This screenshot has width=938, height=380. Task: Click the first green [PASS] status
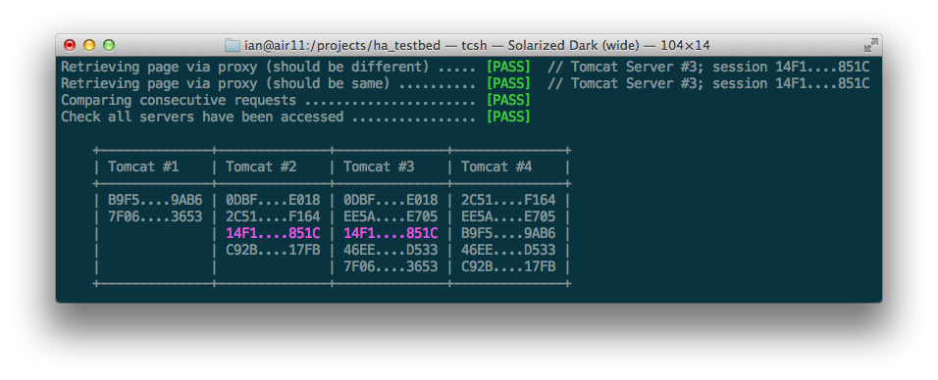coord(508,67)
